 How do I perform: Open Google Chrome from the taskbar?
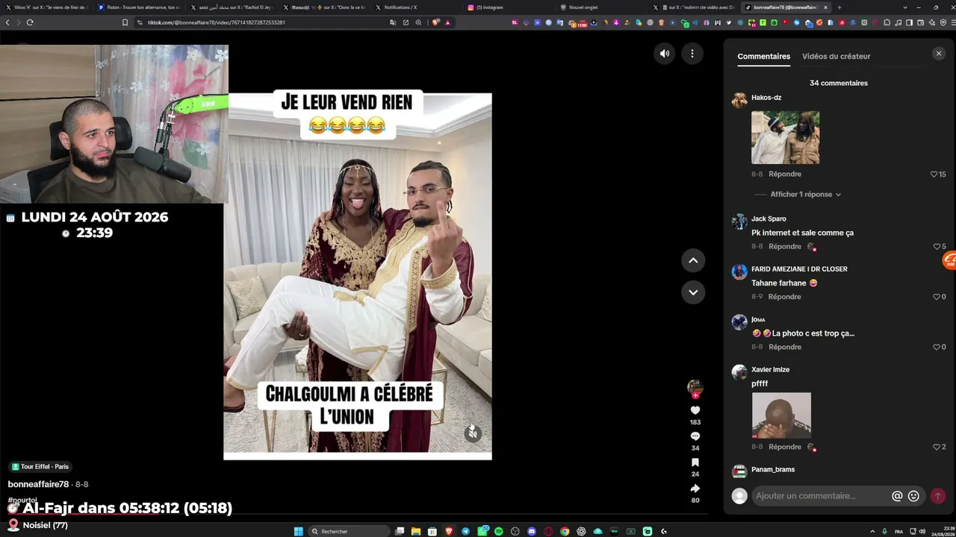[565, 531]
